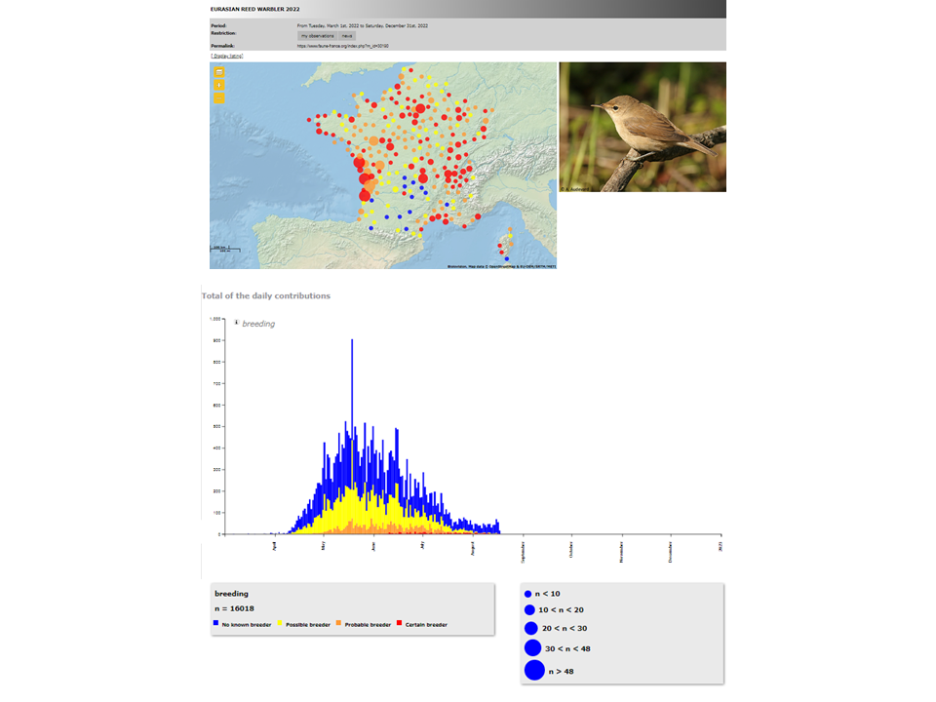Click the 30 < n < 48 circle
This screenshot has height=702, width=936.
[x=532, y=648]
